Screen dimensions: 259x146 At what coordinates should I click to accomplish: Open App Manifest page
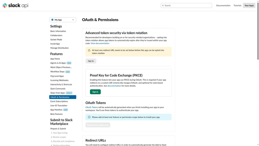56,110
